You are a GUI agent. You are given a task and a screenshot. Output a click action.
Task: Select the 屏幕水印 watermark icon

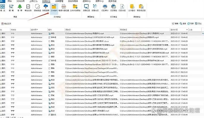[95, 8]
